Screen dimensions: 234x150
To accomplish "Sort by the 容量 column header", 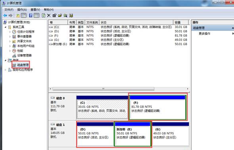I will point(181,22).
